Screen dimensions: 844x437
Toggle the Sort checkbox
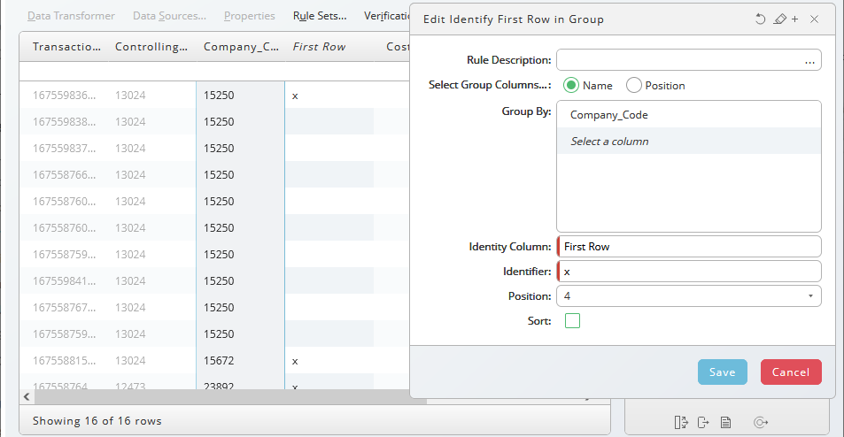coord(572,321)
